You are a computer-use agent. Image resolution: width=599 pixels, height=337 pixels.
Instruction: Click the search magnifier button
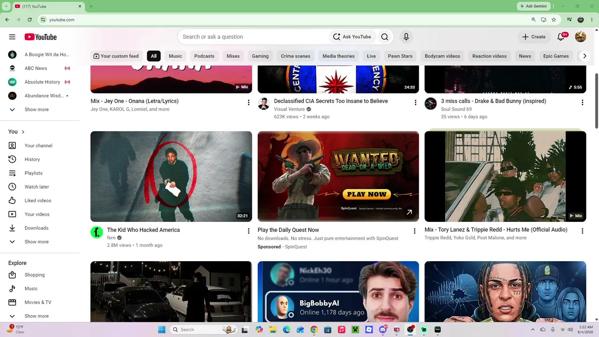[385, 37]
